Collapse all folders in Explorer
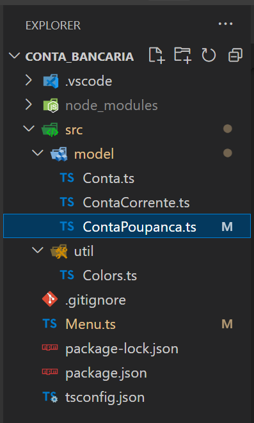This screenshot has width=254, height=423. click(235, 56)
